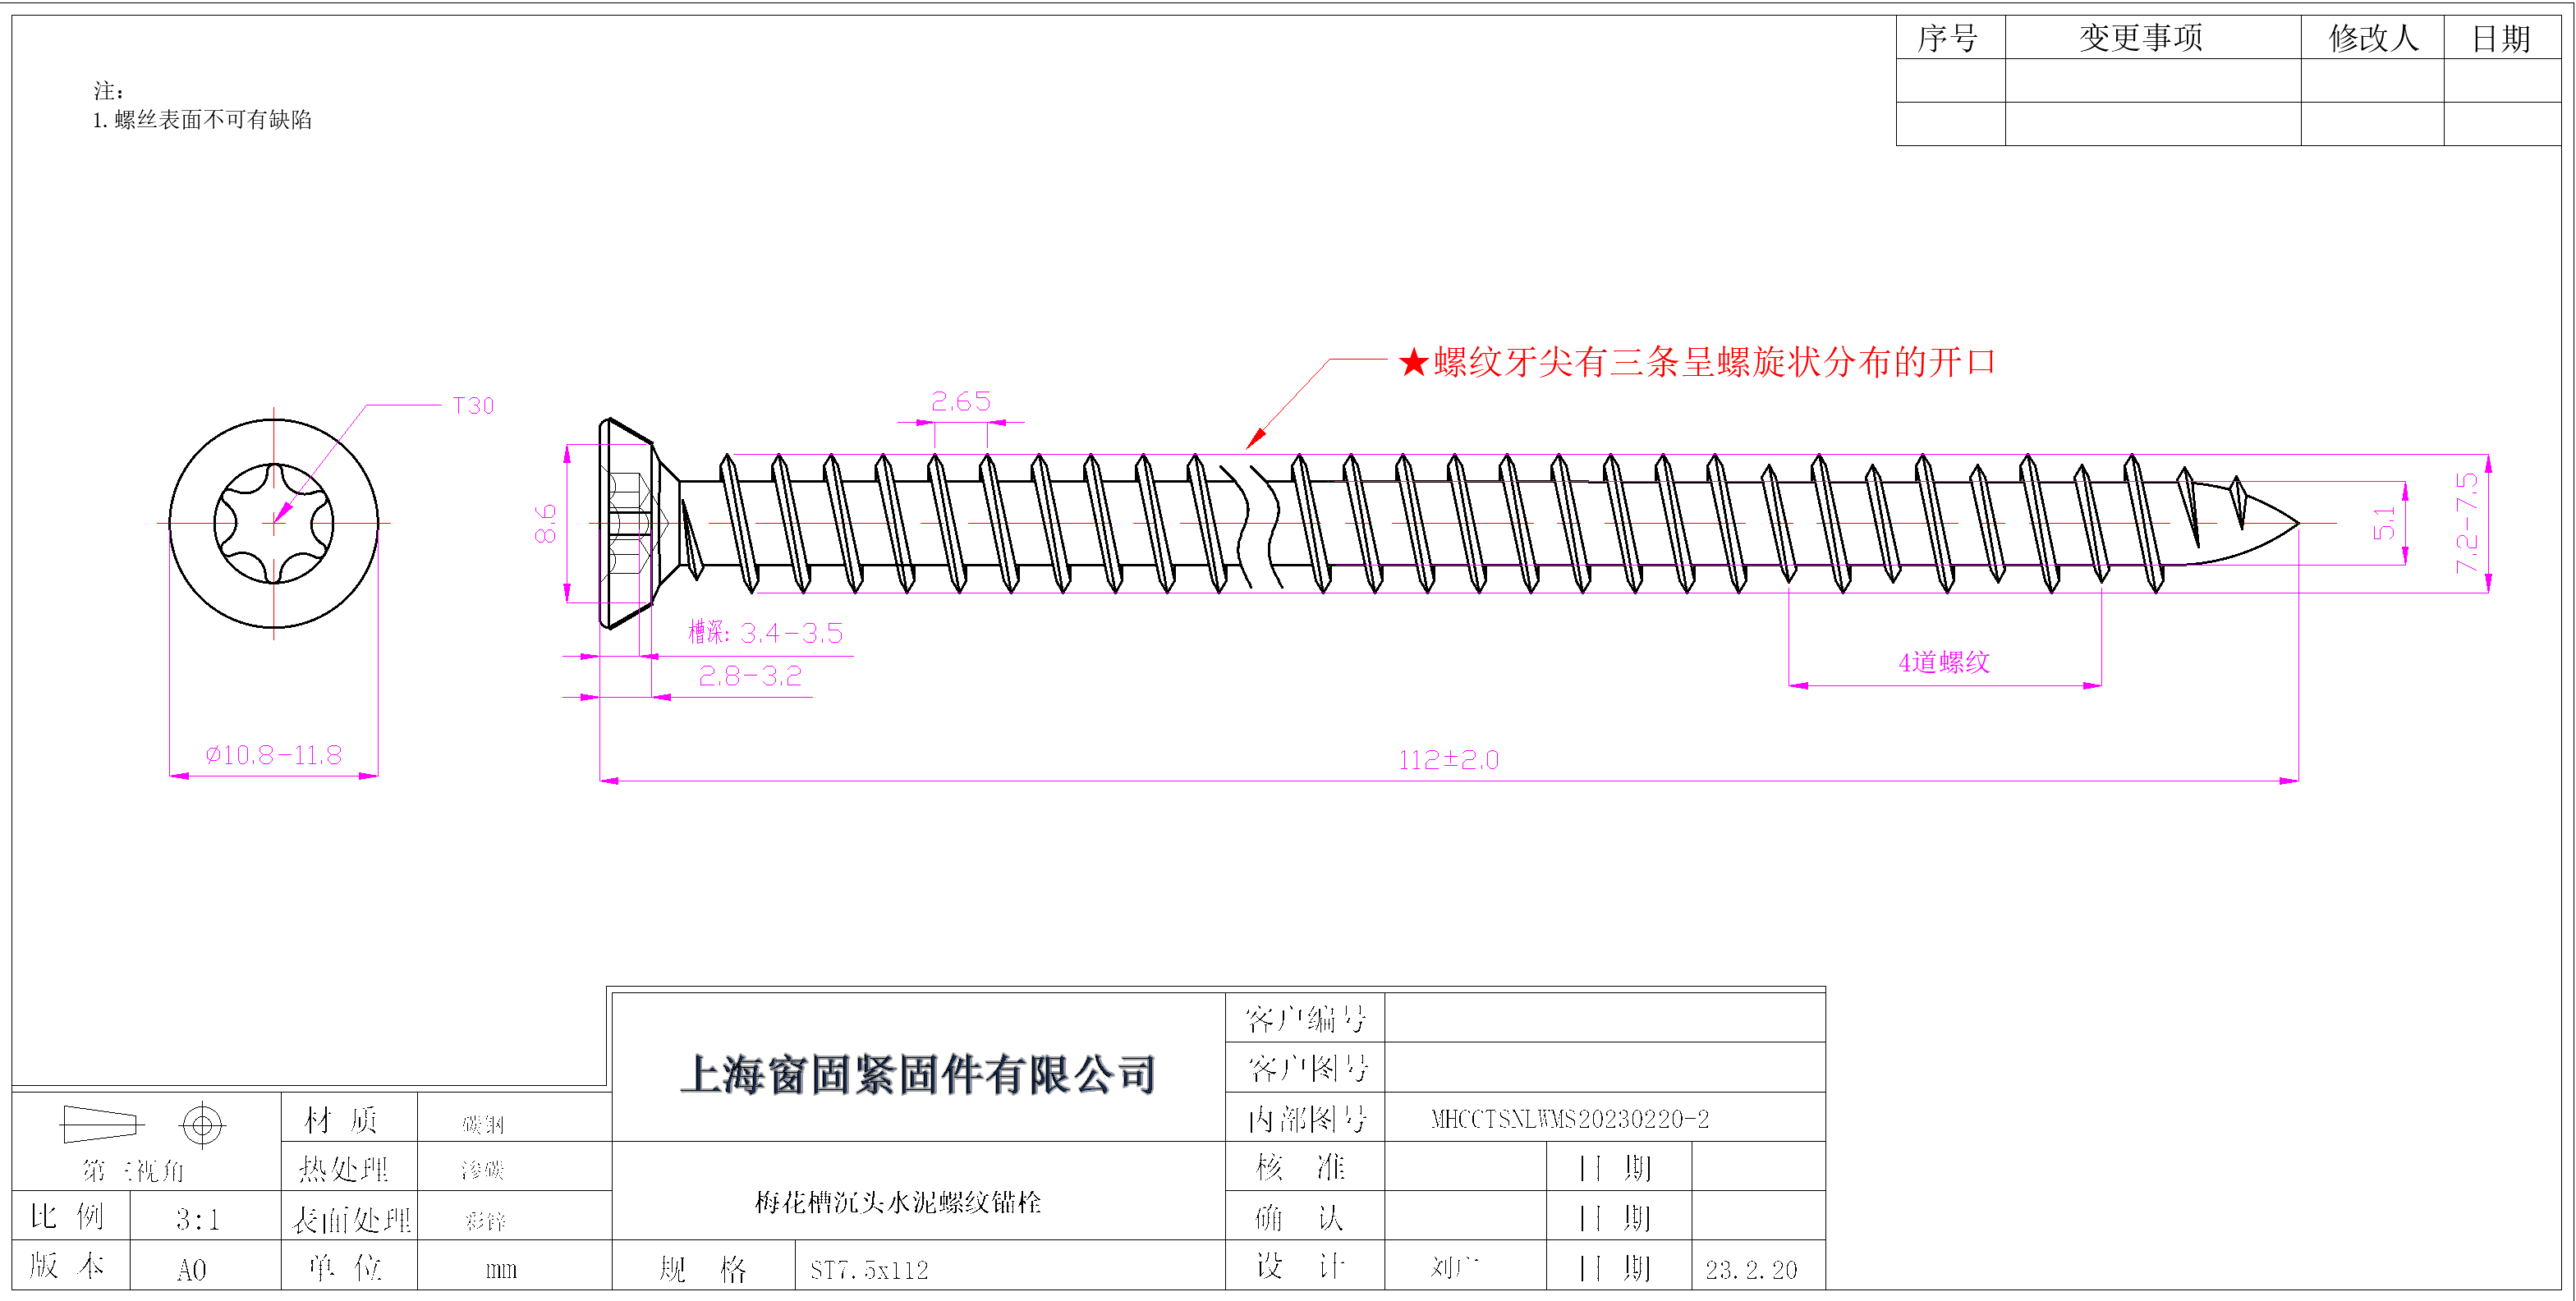2576x1301 pixels.
Task: Click the Torx T30 recess in head view
Action: 273,523
